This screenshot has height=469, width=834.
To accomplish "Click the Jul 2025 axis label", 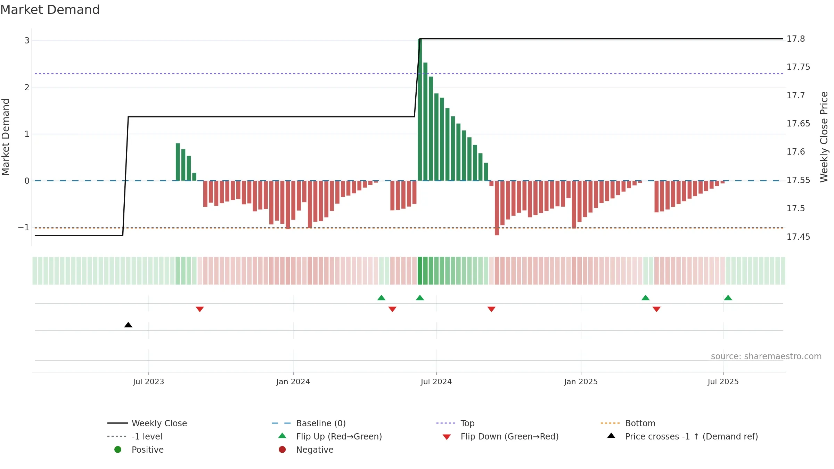I will pyautogui.click(x=723, y=382).
